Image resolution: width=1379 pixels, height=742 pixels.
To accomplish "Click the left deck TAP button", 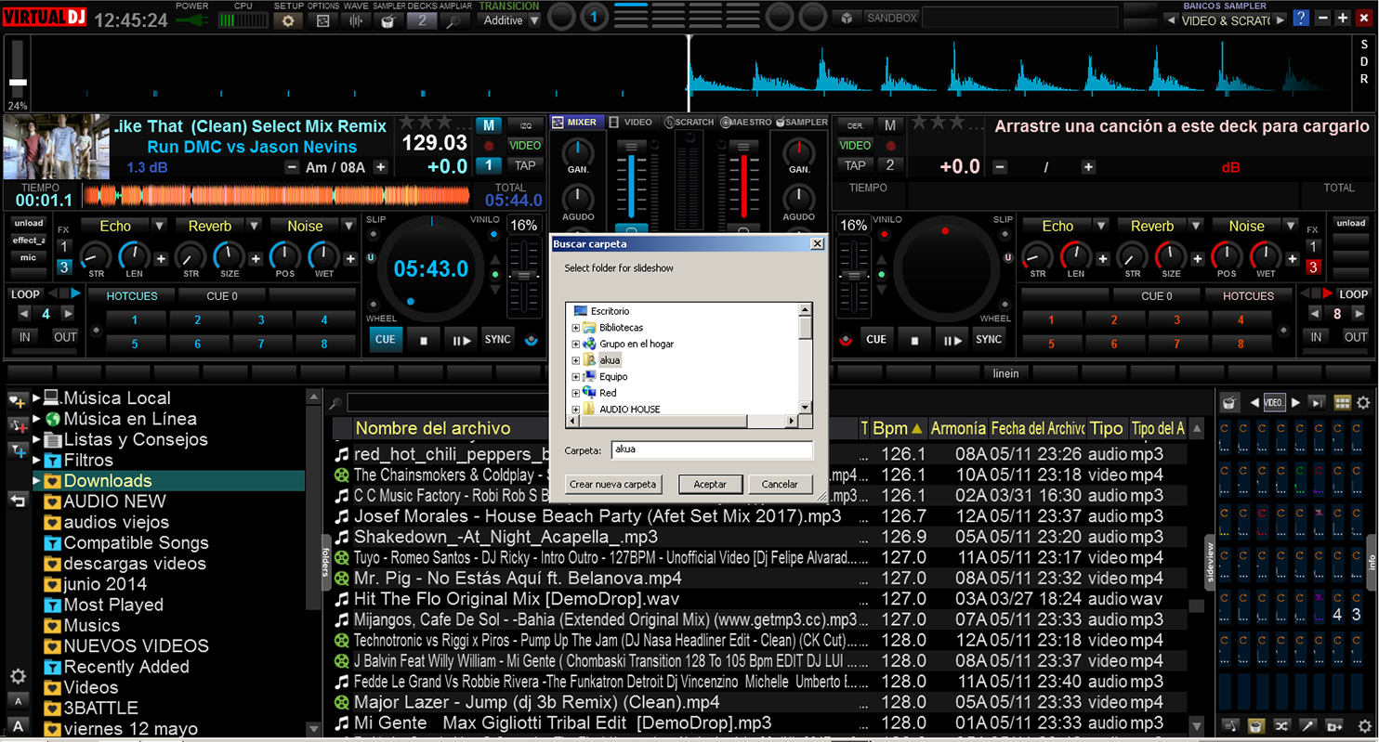I will point(525,166).
